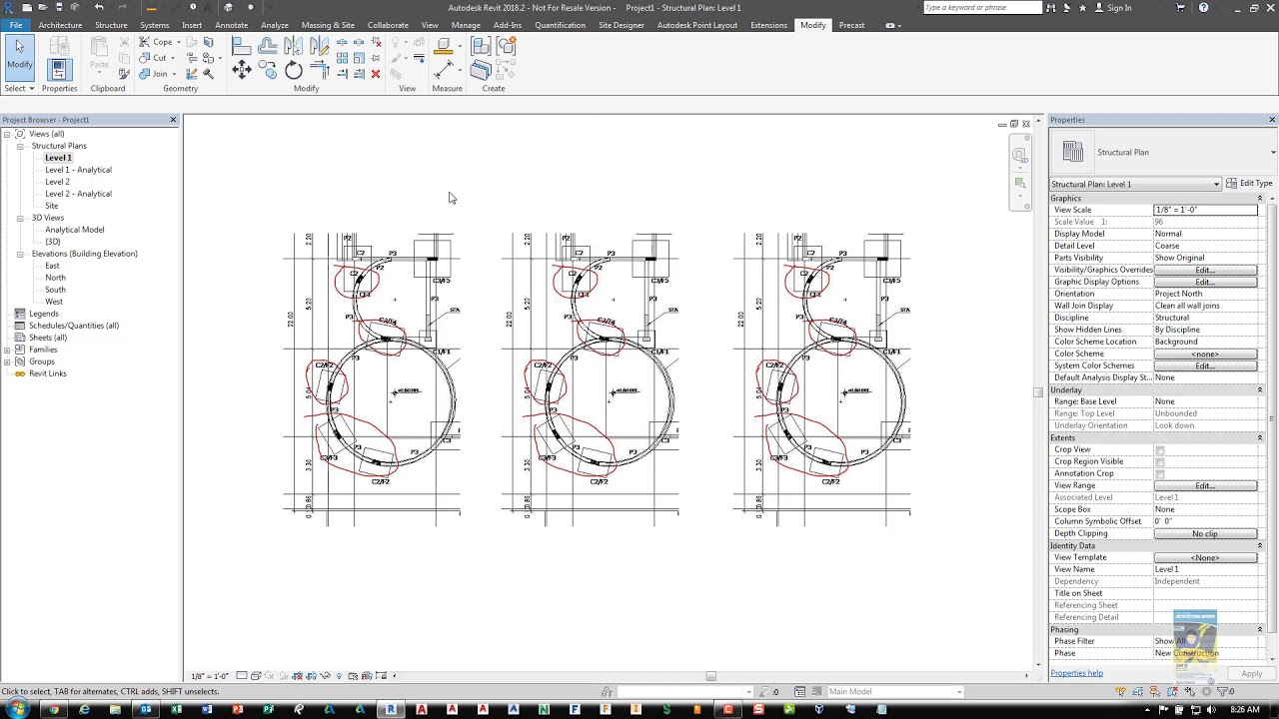
Task: Click the Zoom navigation bar icon
Action: coord(1019,184)
